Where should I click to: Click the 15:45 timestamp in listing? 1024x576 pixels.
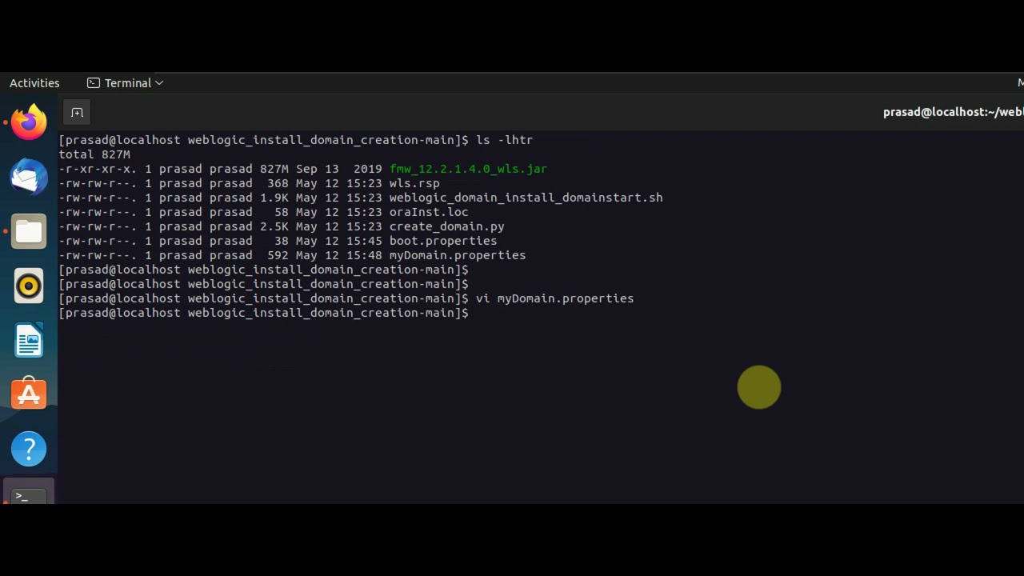pyautogui.click(x=364, y=241)
